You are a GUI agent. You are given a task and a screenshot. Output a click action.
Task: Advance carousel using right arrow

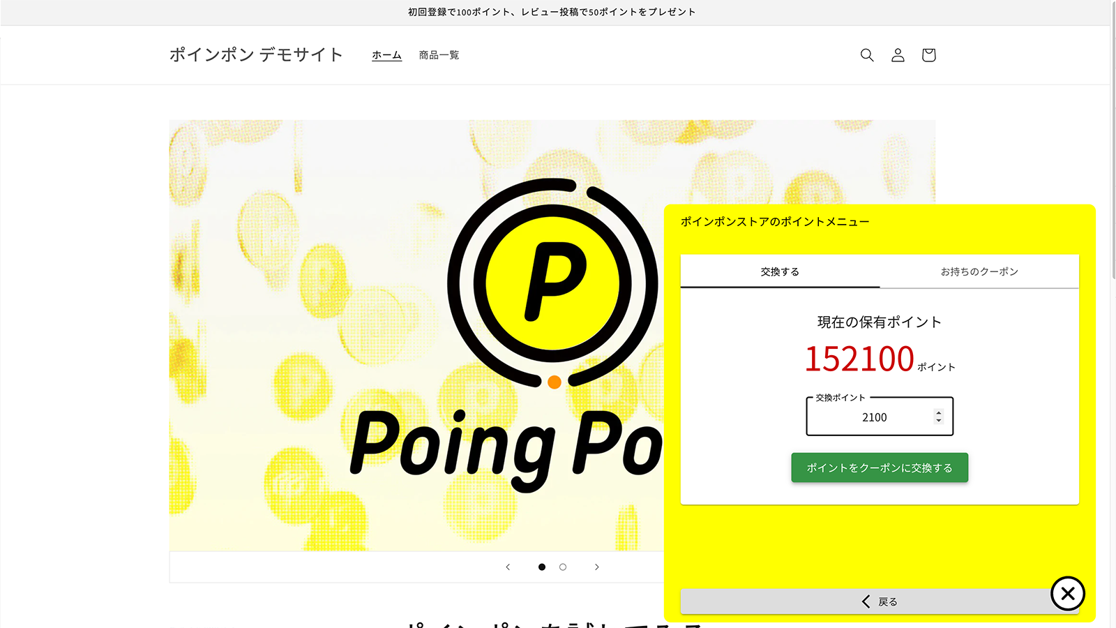point(597,567)
